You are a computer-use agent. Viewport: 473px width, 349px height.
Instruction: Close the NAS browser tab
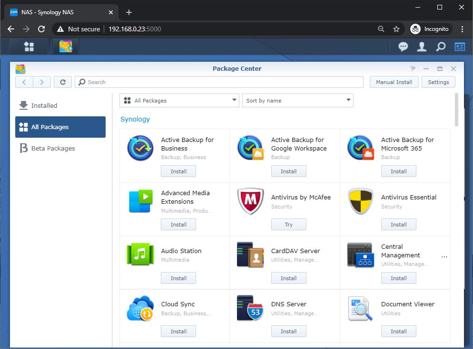[111, 12]
